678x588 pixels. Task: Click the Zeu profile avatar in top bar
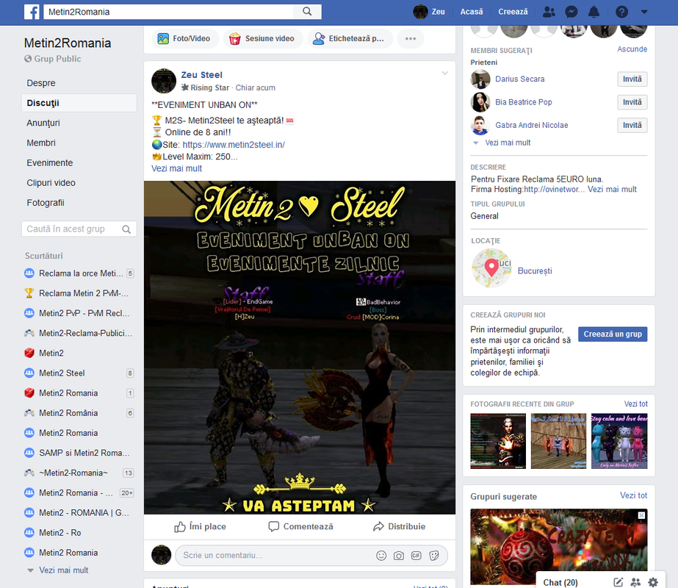(420, 12)
